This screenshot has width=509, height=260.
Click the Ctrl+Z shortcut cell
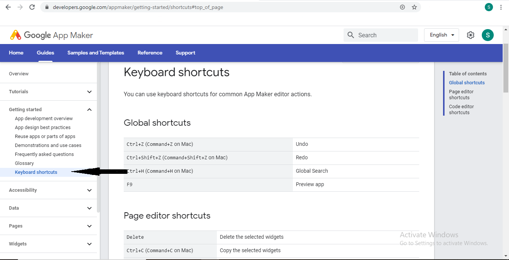point(208,144)
